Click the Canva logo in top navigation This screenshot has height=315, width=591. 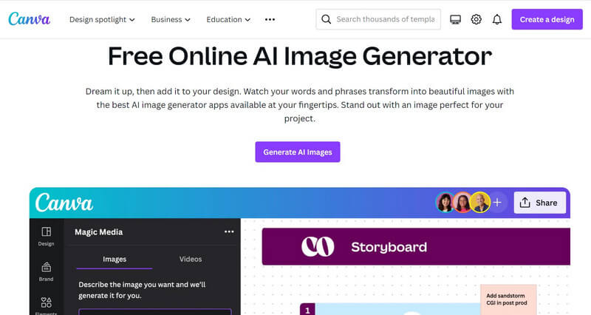click(29, 19)
